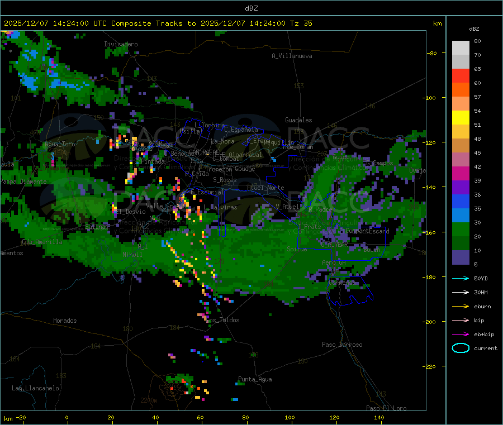Screen dimensions: 503x425
Task: Click the 'dBZ' label above the color scale
Action: 474,29
